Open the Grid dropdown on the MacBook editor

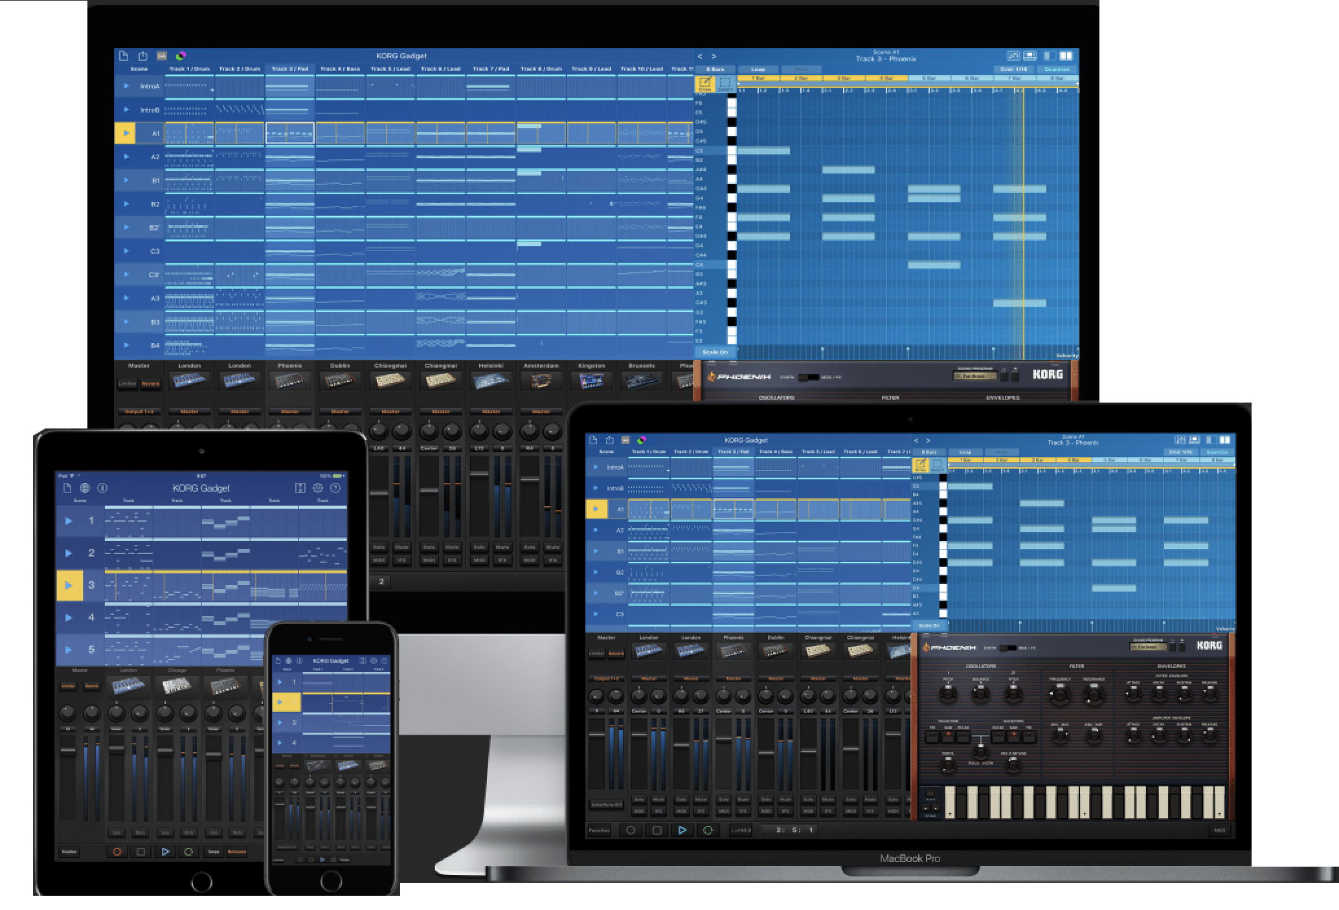pos(1180,452)
